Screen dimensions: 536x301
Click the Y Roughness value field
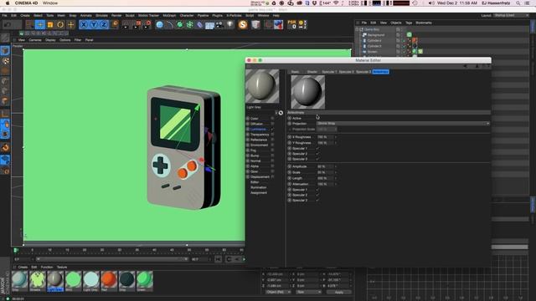(x=325, y=143)
